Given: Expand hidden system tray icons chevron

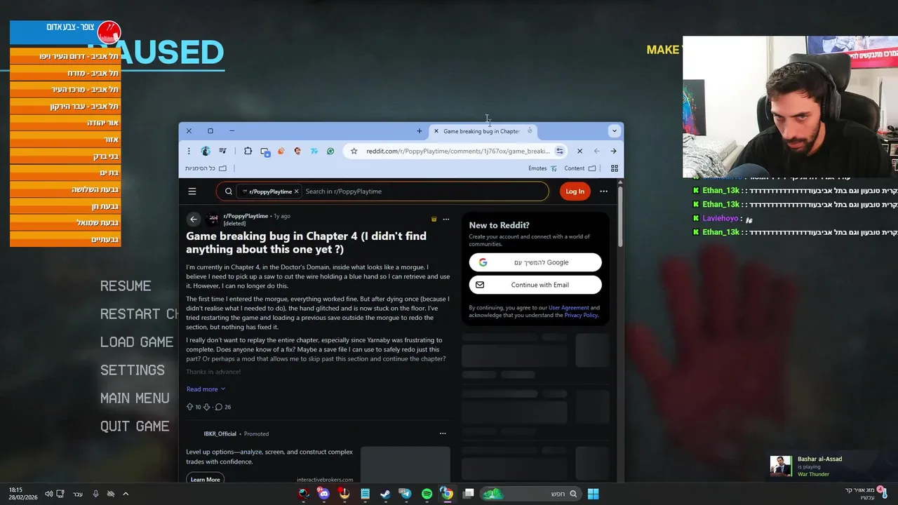Looking at the screenshot, I should 126,494.
